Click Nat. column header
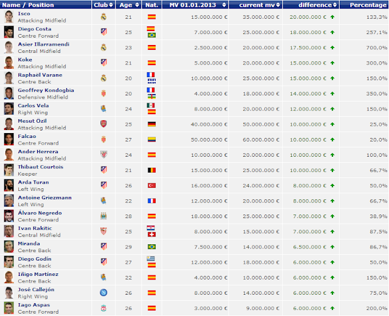Screen dimensions: 389x316 coord(152,5)
